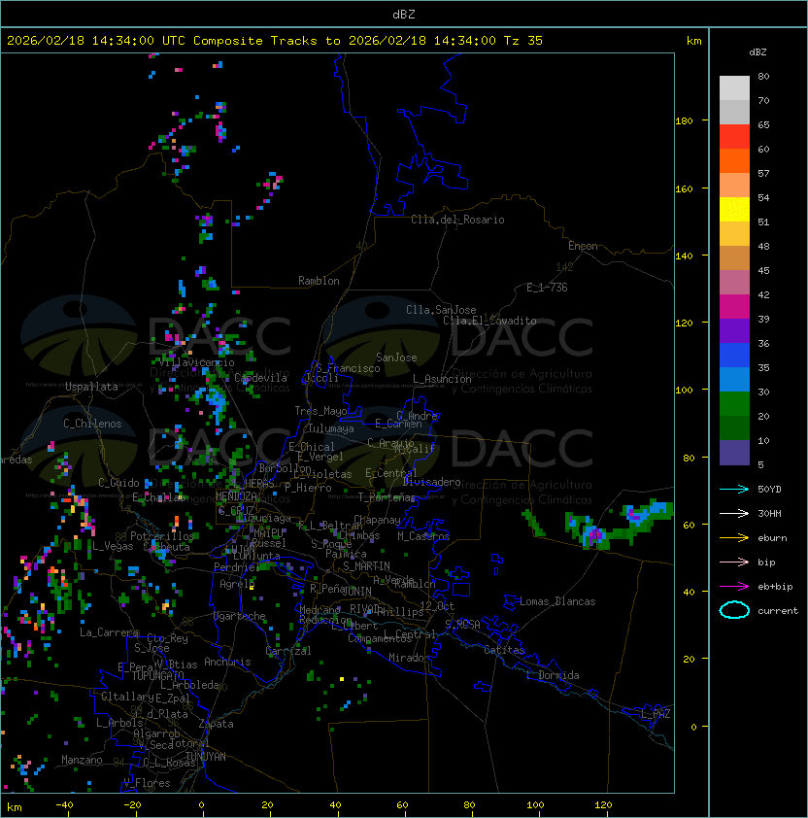The image size is (808, 818).
Task: Click the dBZ title at top center
Action: click(x=404, y=14)
